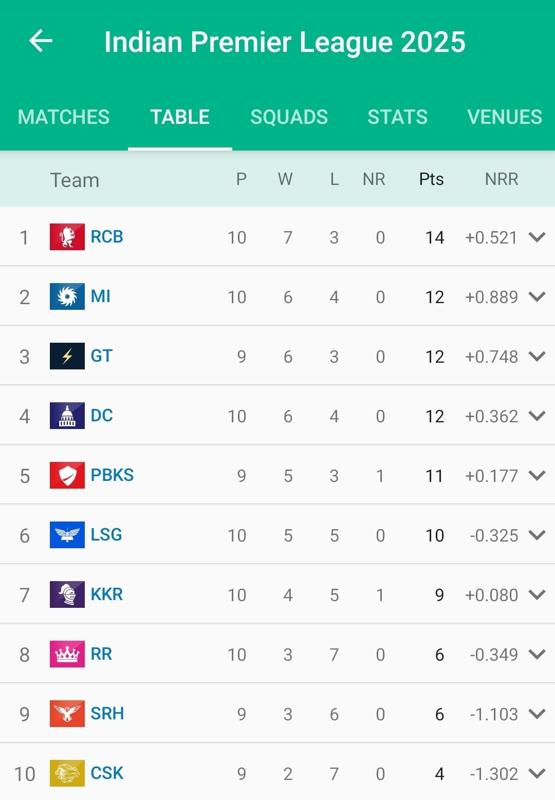Screen dimensions: 555x800
Task: Expand the CSK row chevron
Action: 537,774
